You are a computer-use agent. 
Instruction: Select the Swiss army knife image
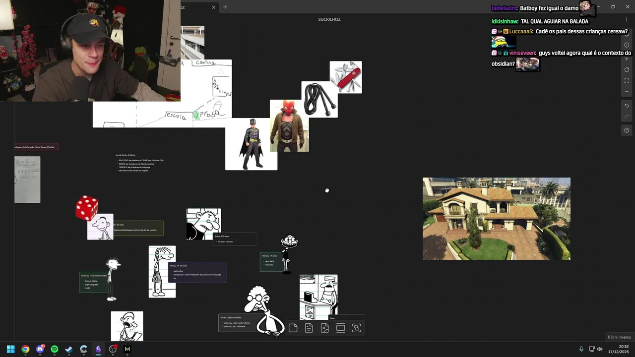pos(346,77)
